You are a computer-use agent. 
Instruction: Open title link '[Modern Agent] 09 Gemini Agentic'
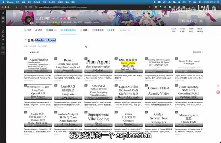(159, 104)
